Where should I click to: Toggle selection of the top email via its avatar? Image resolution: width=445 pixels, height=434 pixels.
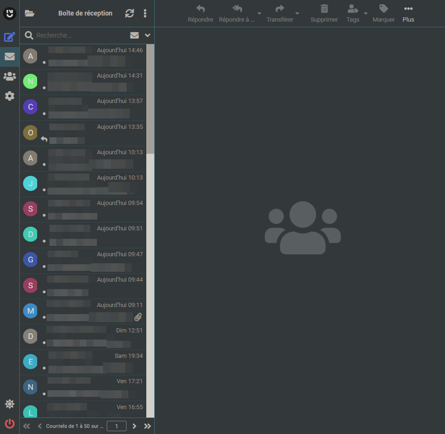click(30, 55)
